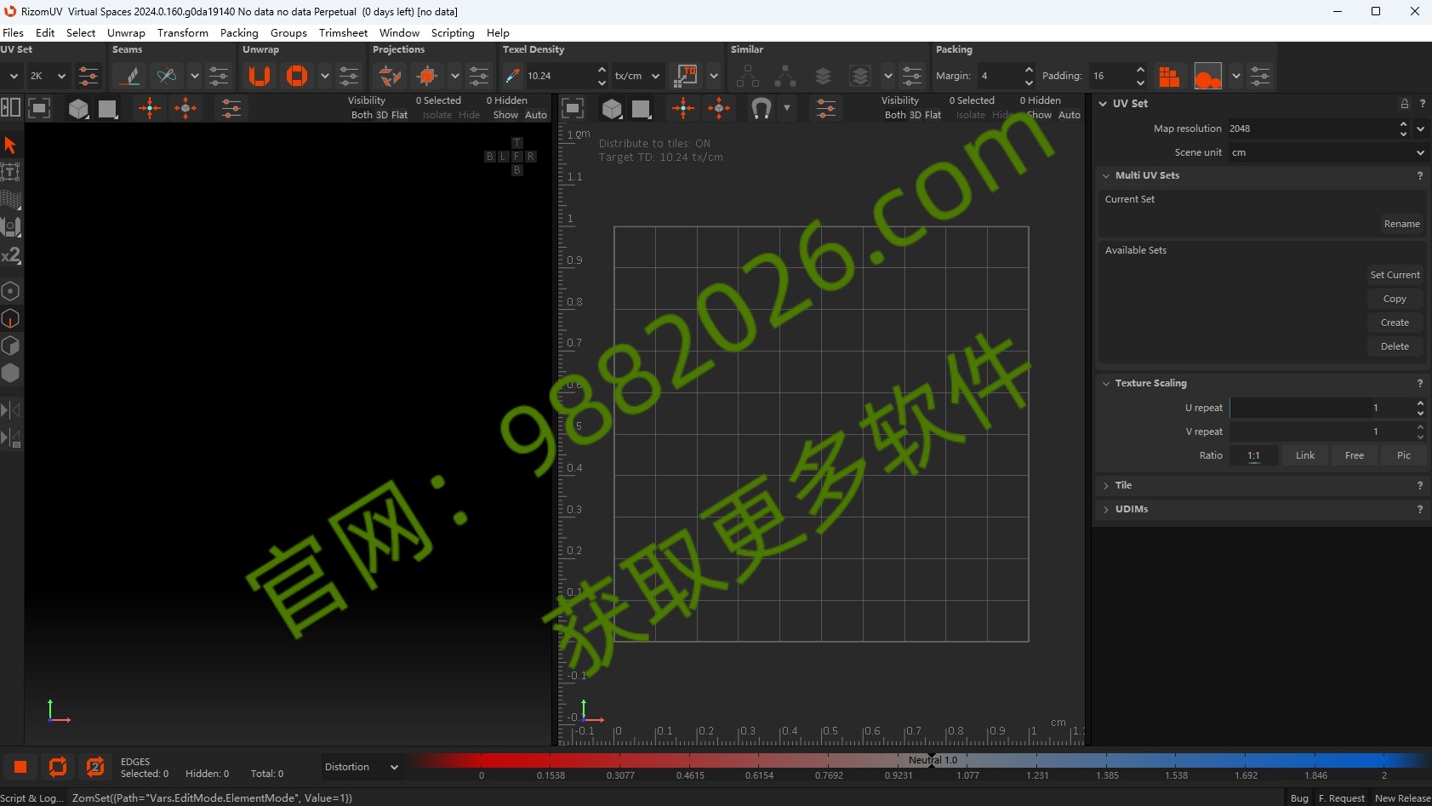
Task: Open the Packing menu
Action: pos(239,32)
